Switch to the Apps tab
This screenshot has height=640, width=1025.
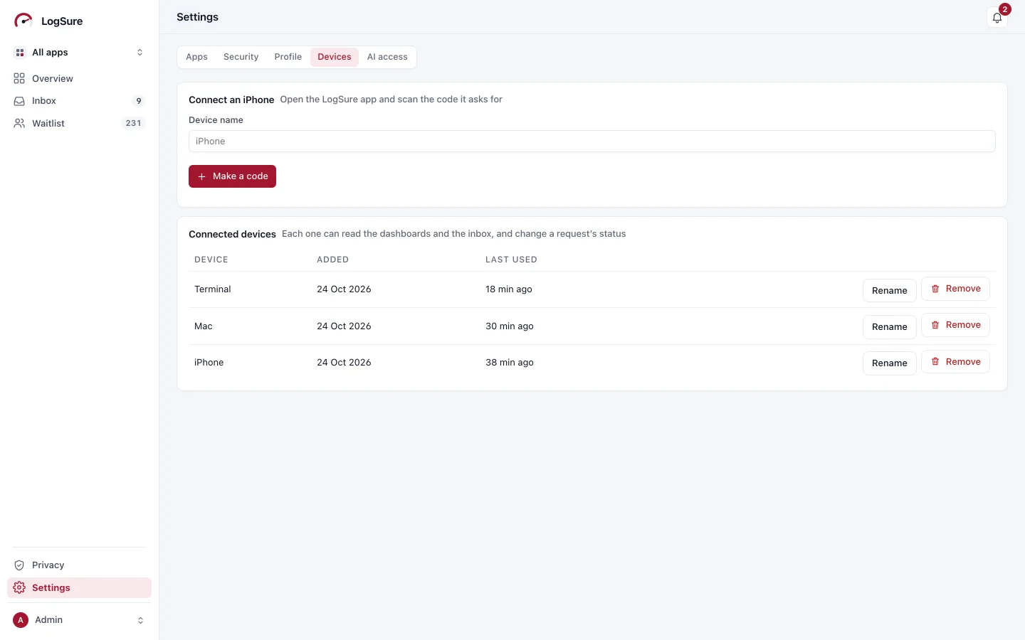[196, 57]
